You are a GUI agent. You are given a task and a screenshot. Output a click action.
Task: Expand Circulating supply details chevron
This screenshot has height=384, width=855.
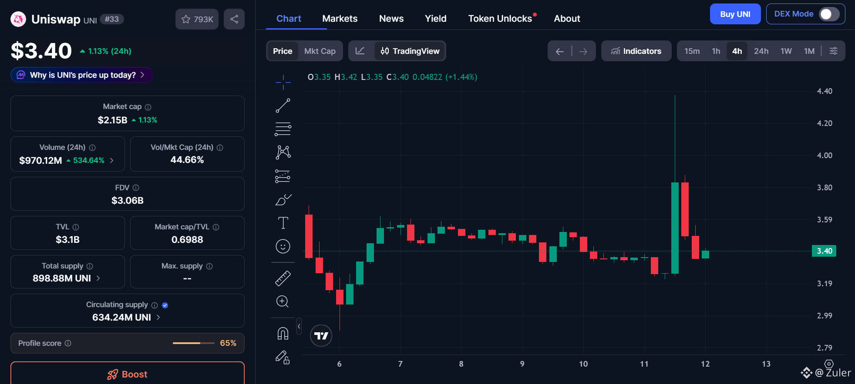point(158,317)
